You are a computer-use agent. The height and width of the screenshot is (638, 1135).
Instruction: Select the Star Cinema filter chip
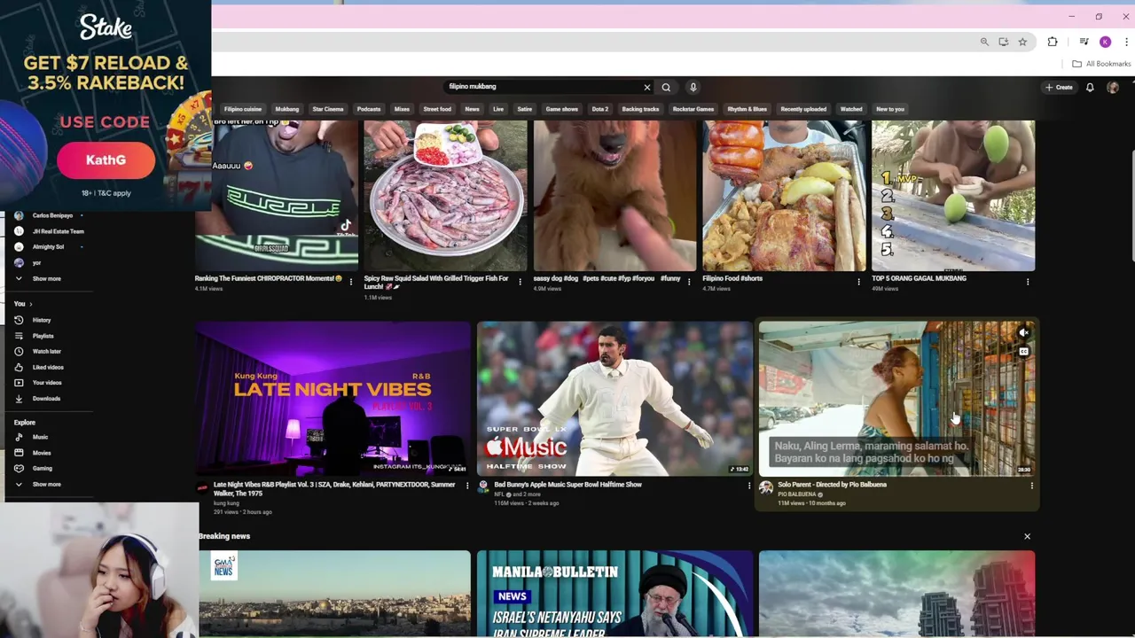click(x=327, y=109)
